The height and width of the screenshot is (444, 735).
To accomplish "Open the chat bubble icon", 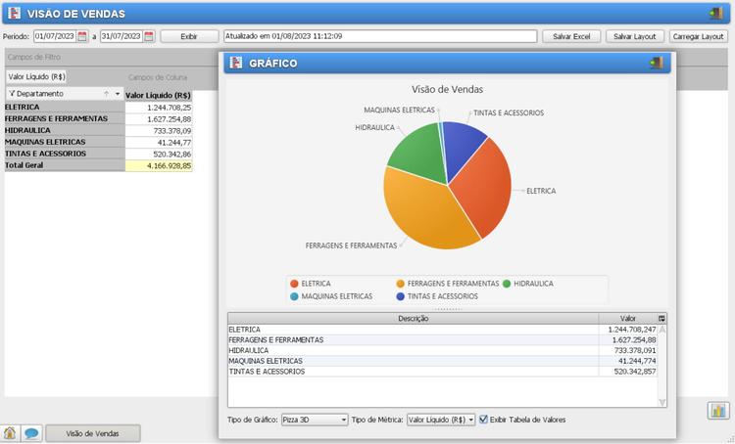I will tap(31, 433).
